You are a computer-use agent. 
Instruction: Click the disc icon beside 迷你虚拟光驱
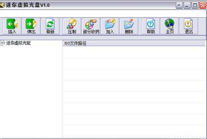click(2, 43)
